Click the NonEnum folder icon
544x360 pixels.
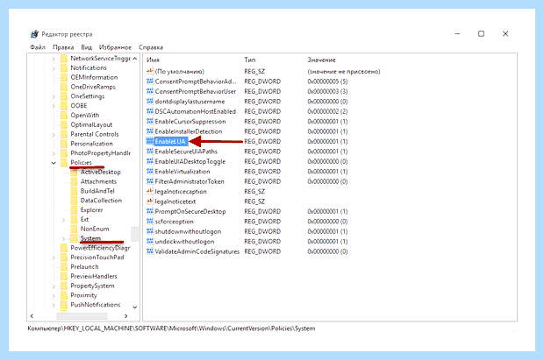point(74,229)
